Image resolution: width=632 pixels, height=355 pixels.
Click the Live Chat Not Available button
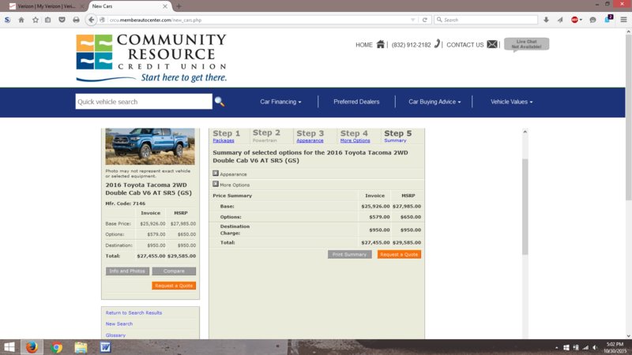526,44
